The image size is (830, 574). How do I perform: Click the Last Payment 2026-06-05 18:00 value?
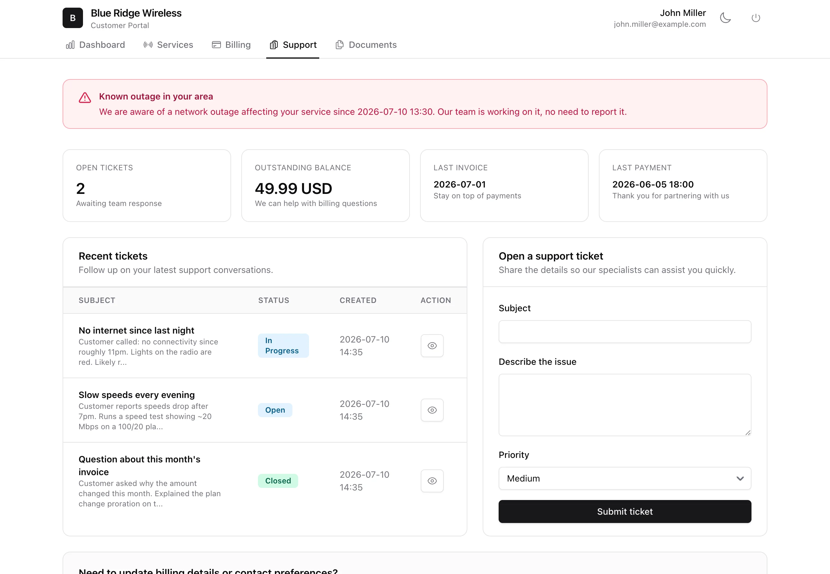653,185
